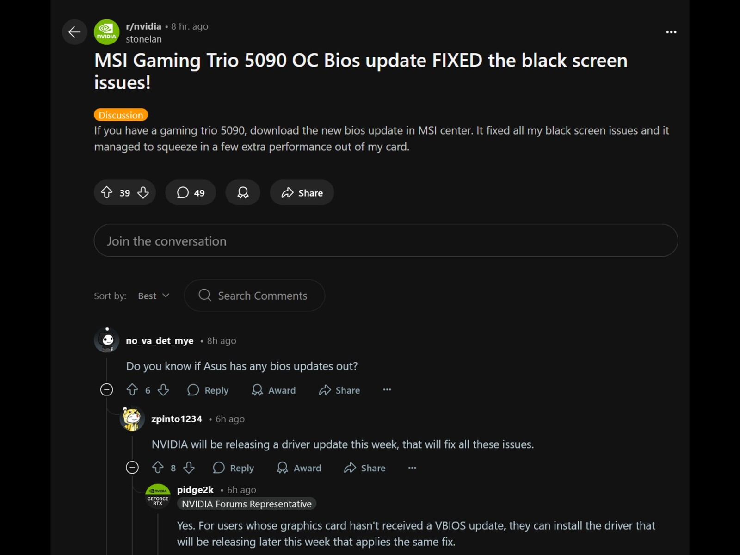The width and height of the screenshot is (740, 555).
Task: Downvote the MSI Gaming Trio post
Action: coord(143,192)
